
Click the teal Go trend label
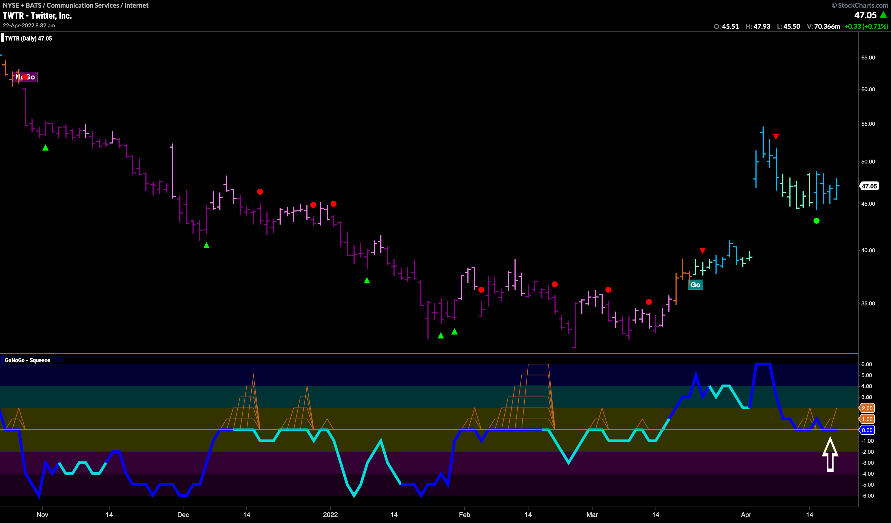[695, 285]
